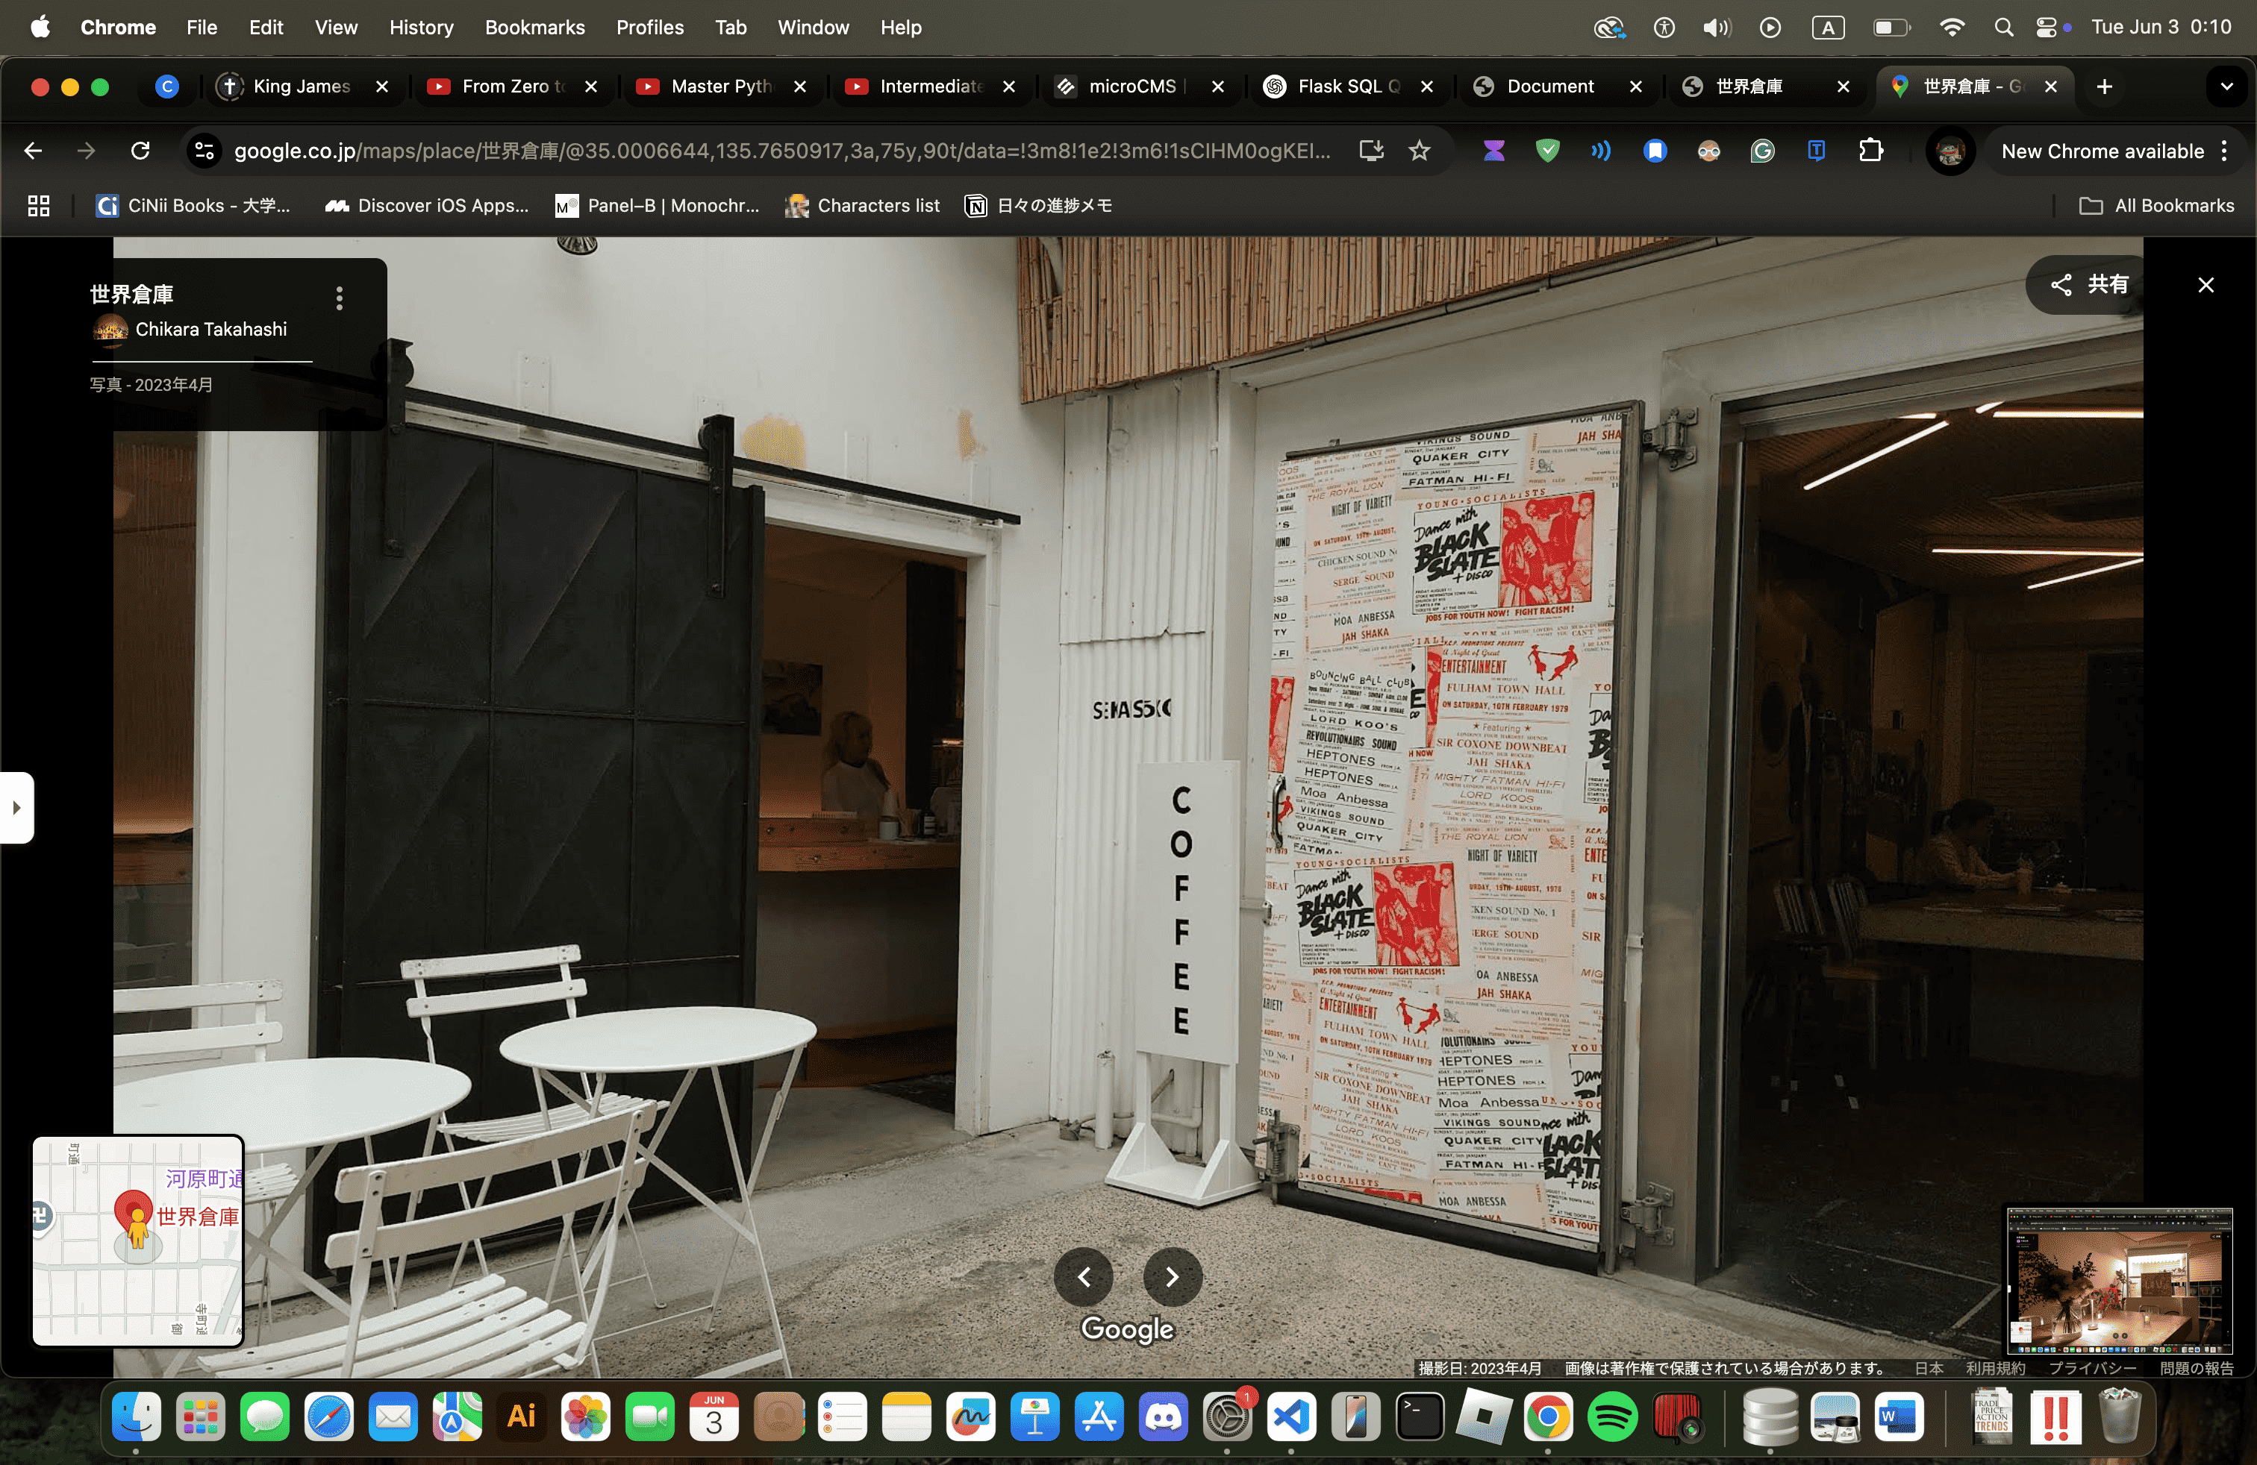
Task: Click the mini map with 世界倉庫 pin
Action: (x=139, y=1240)
